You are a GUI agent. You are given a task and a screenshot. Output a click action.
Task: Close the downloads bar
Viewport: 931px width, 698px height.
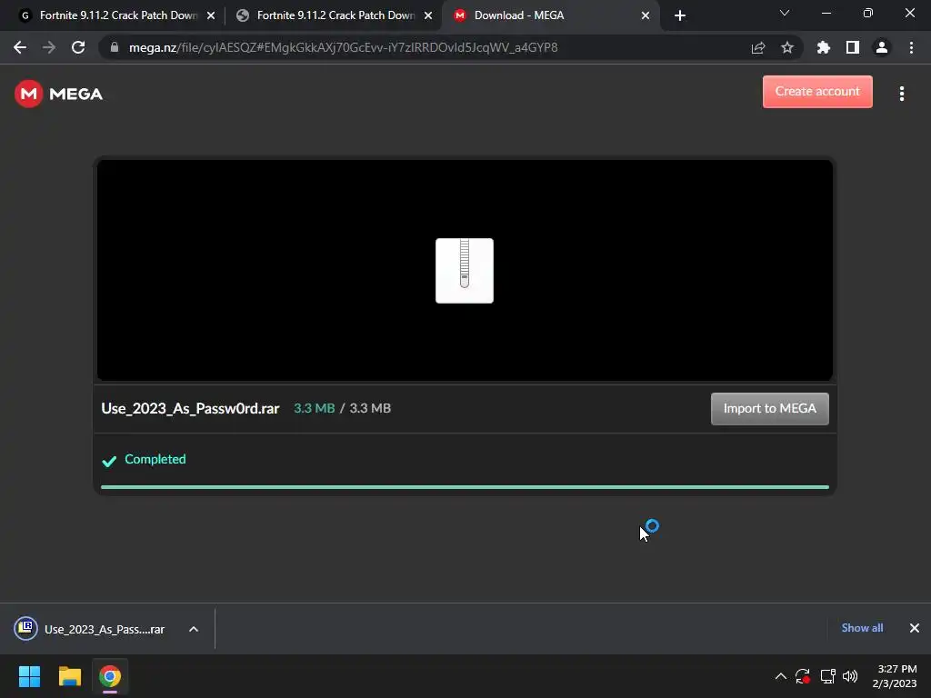[915, 628]
